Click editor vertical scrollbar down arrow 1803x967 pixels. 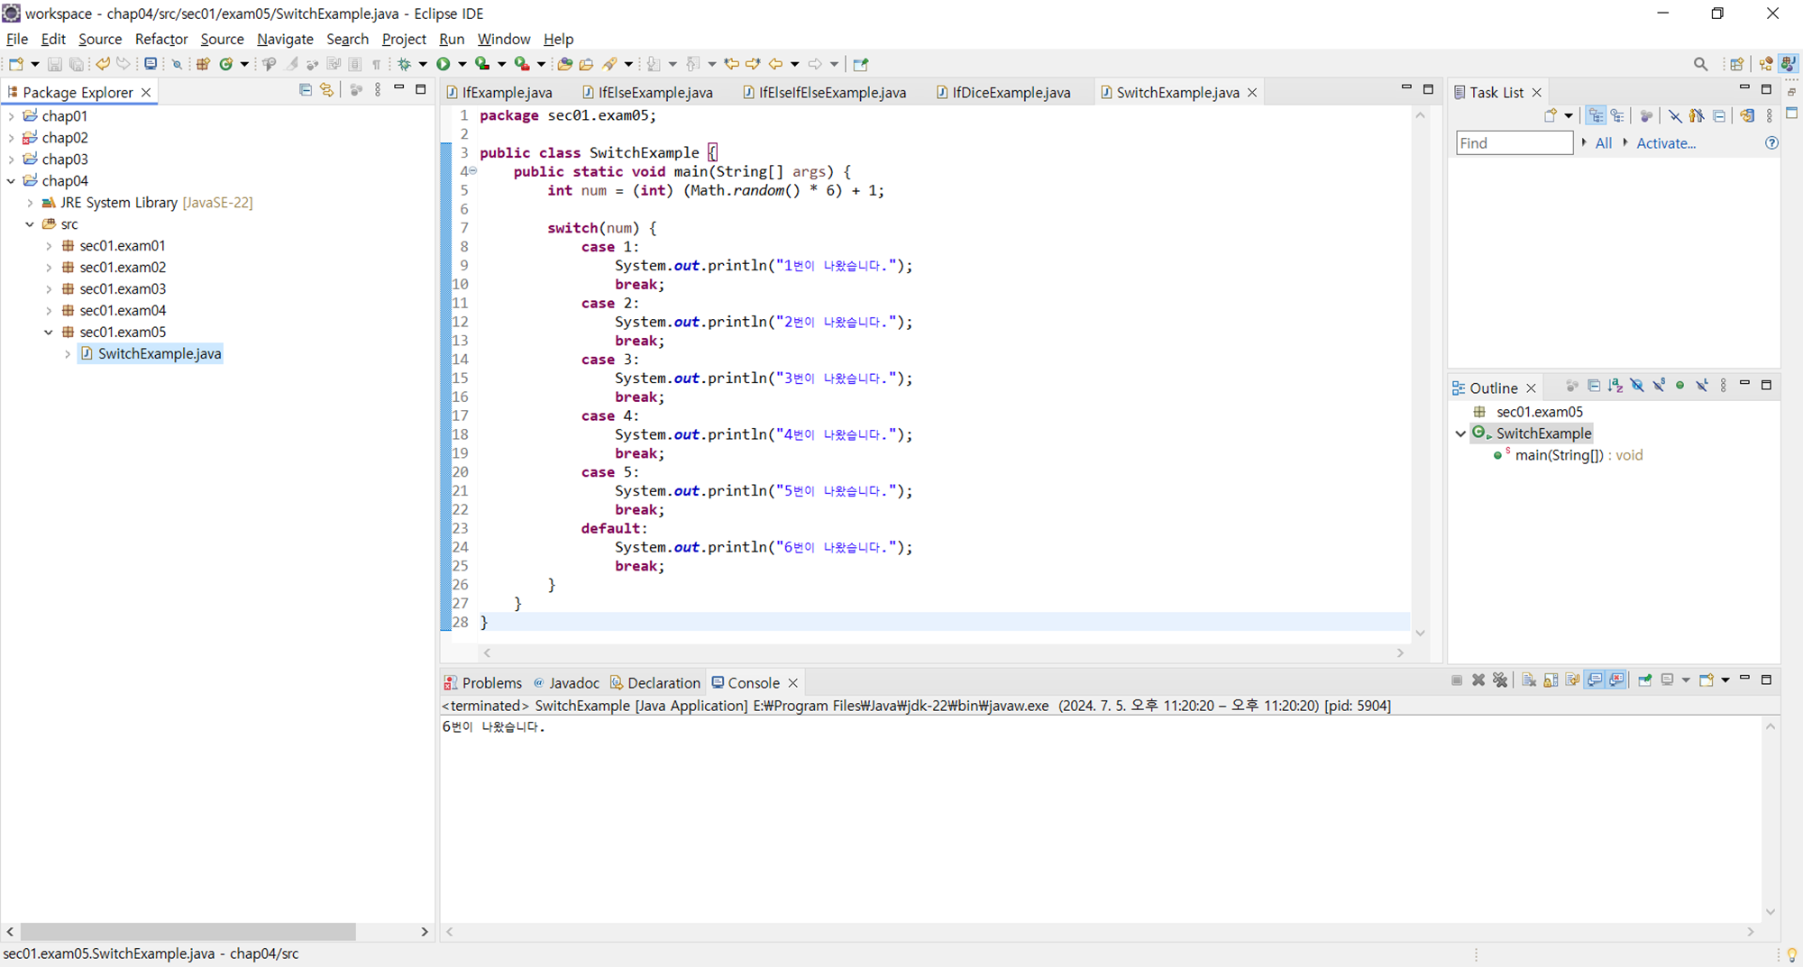tap(1420, 634)
